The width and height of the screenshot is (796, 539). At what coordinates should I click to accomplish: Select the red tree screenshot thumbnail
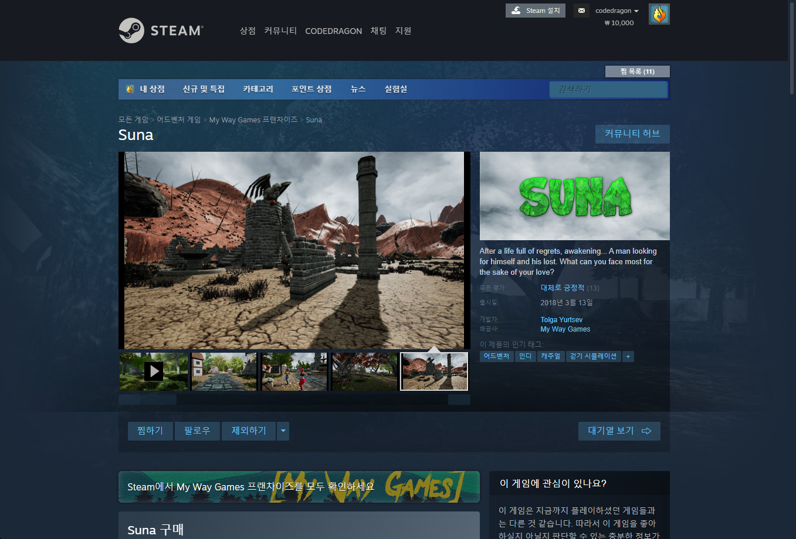pos(364,371)
